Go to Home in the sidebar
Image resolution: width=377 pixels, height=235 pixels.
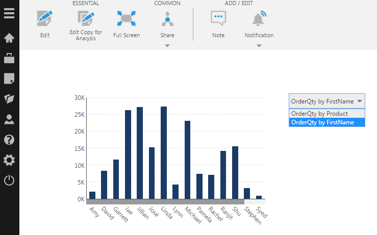(9, 38)
